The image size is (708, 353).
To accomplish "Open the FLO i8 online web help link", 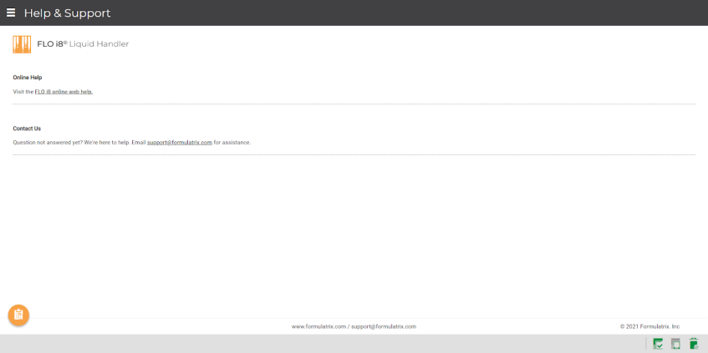I will pyautogui.click(x=64, y=92).
